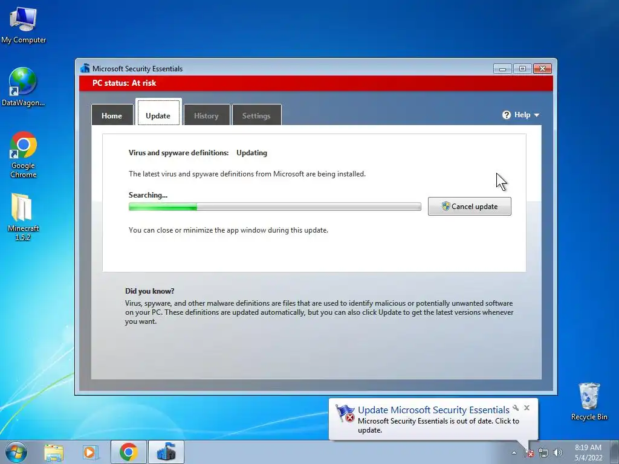Click 'You can close or minimize' notice text

click(x=228, y=230)
